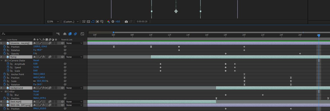
Task: Select the background layer
Action: [x=17, y=88]
